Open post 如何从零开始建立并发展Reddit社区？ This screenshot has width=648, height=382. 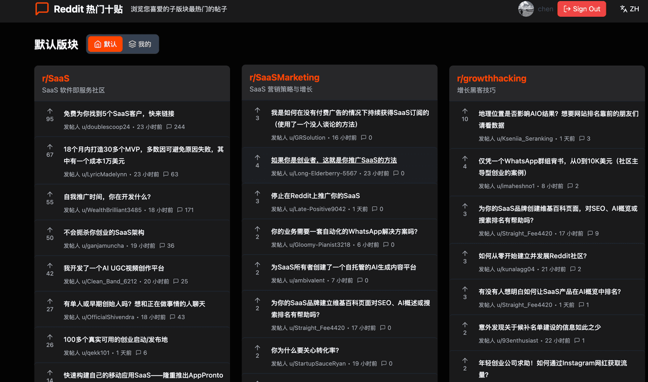(532, 256)
